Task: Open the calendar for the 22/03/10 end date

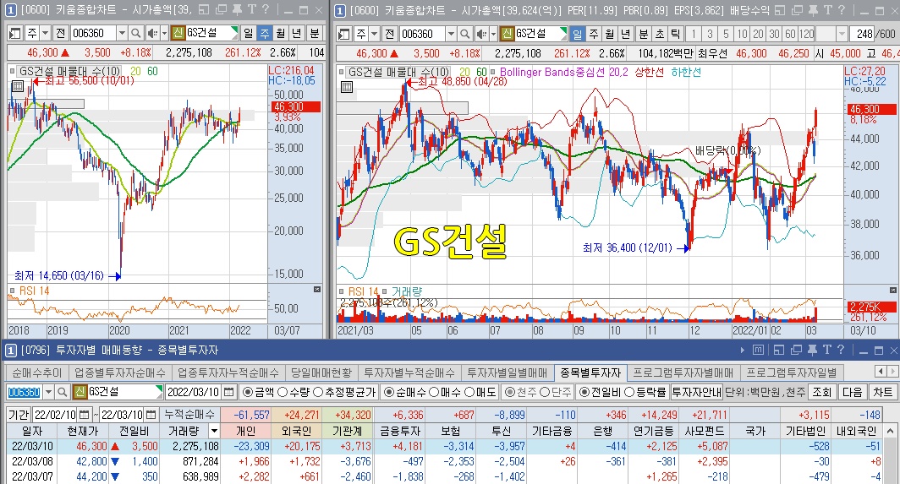Action: (151, 415)
